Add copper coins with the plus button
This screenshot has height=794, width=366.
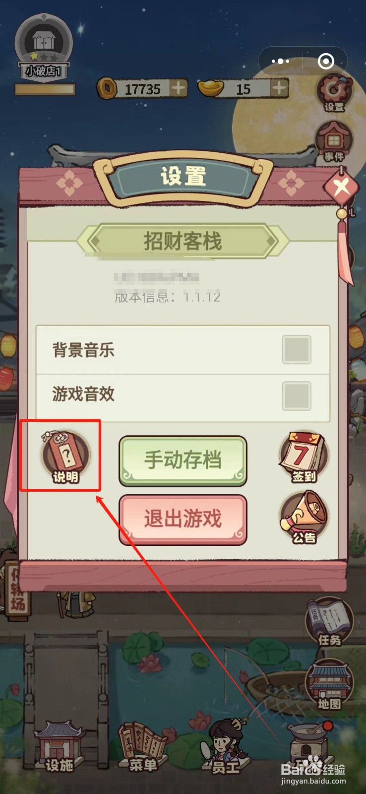tap(178, 88)
